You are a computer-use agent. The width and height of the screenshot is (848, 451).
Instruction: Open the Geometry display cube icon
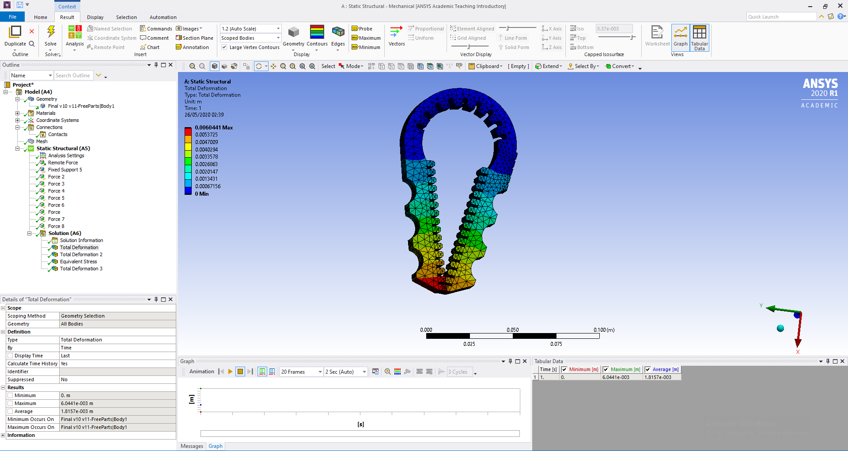(x=294, y=32)
